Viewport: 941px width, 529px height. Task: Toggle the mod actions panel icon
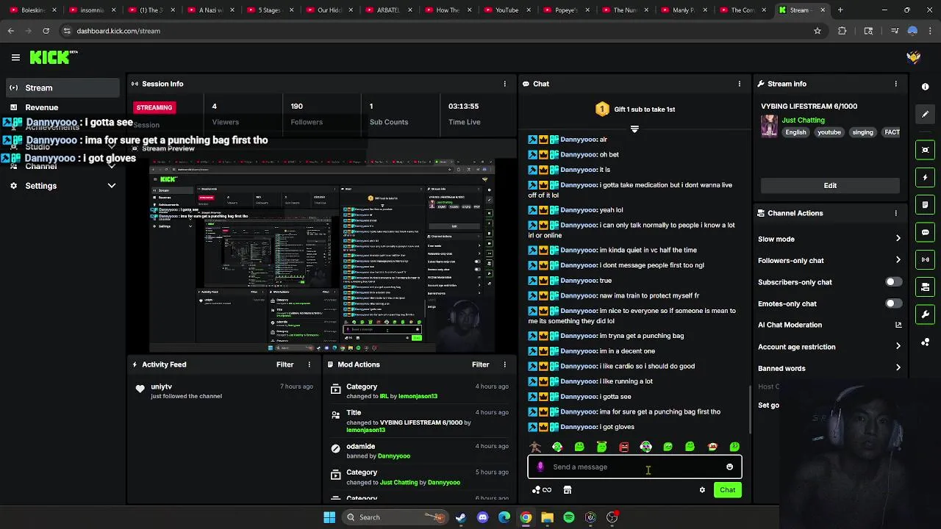925,287
